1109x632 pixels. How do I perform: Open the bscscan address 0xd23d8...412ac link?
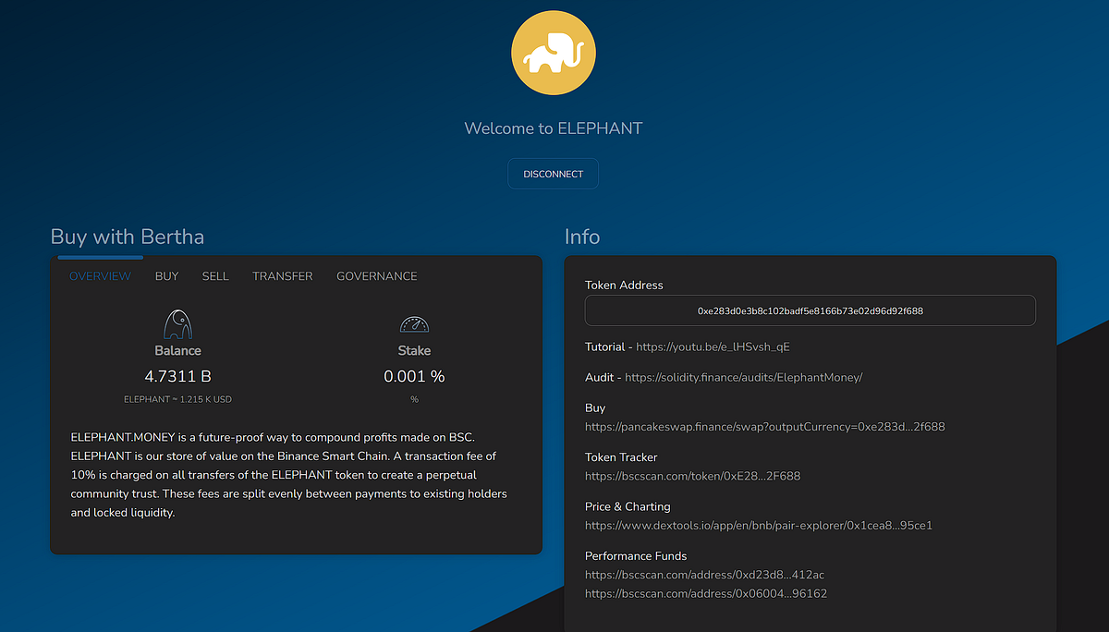[x=704, y=575]
